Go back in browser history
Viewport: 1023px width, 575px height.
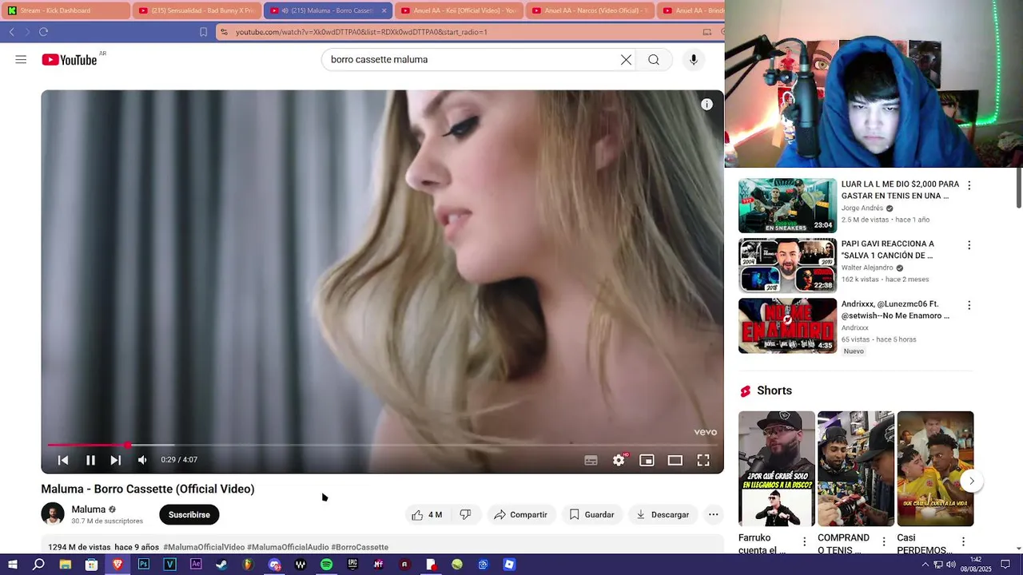click(x=11, y=32)
